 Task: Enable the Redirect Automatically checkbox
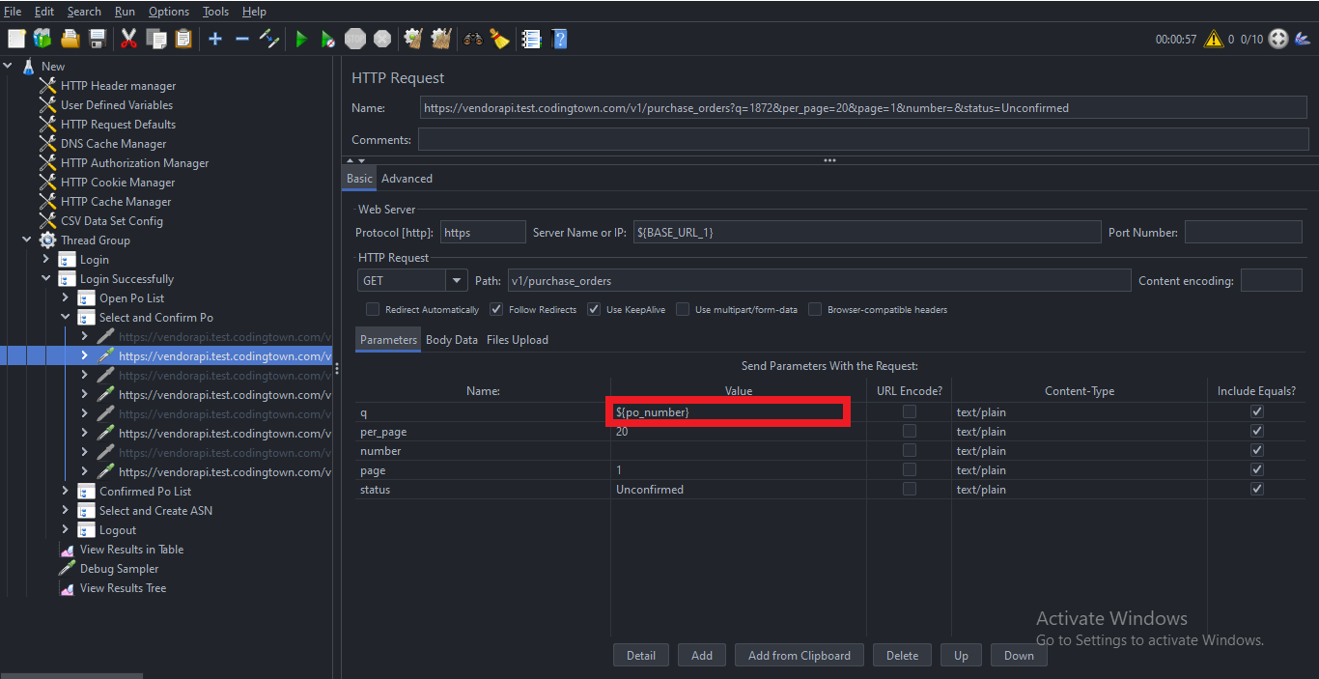373,310
